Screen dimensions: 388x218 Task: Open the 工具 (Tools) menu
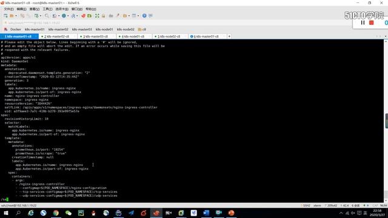tap(47, 9)
